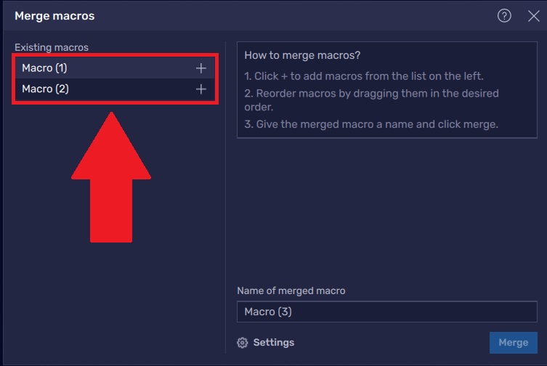
Task: Close the Merge macros dialog
Action: click(533, 16)
